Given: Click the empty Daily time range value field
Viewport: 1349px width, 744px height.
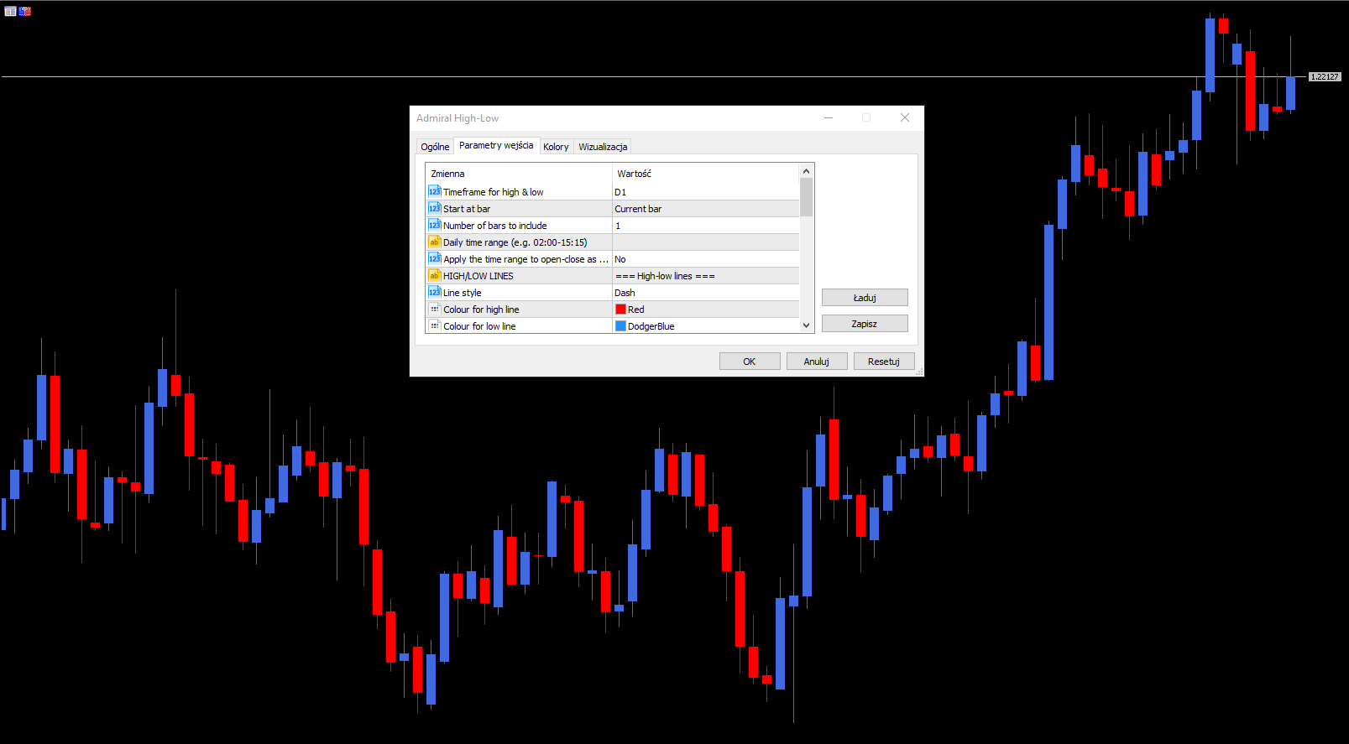Looking at the screenshot, I should coord(705,242).
